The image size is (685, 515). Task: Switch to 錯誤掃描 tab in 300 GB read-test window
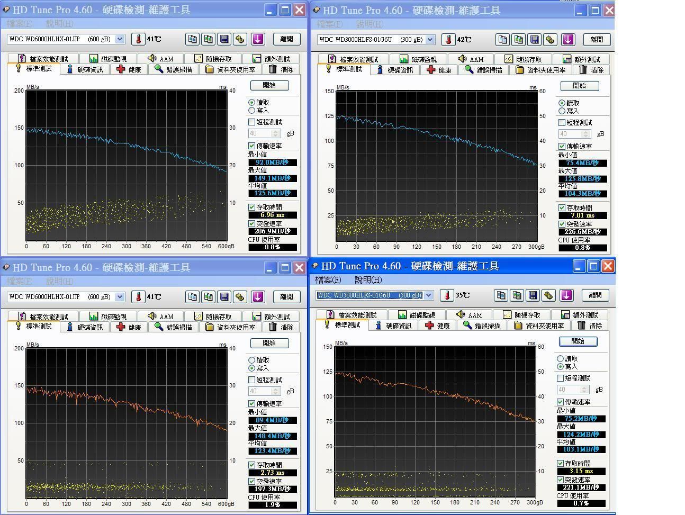pos(483,69)
